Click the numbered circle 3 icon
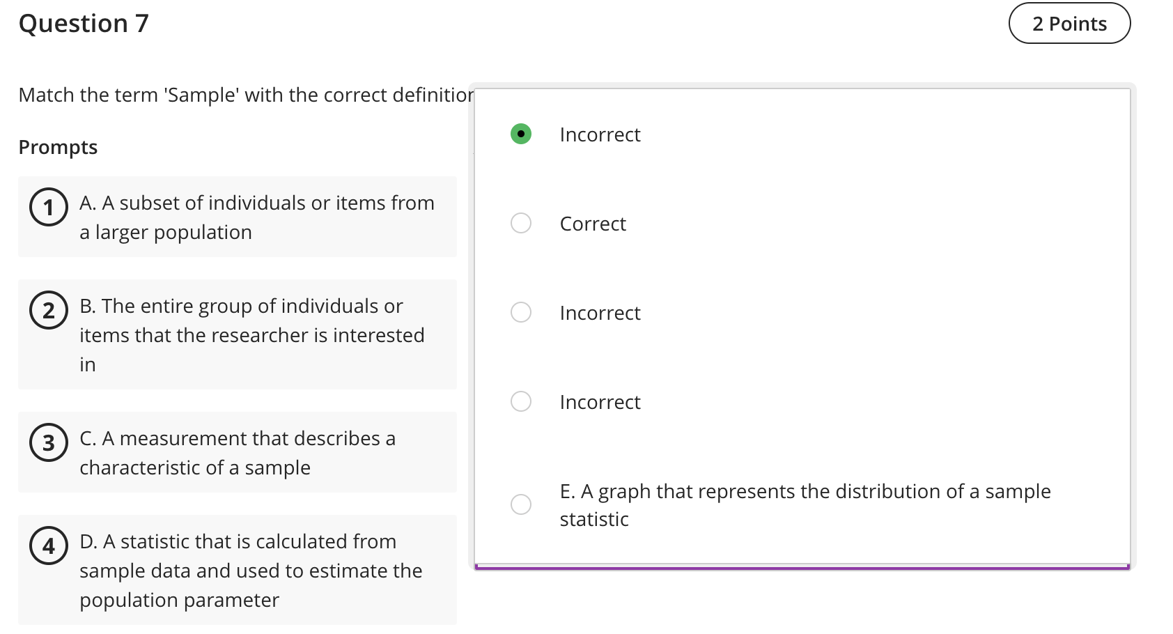 click(x=47, y=442)
